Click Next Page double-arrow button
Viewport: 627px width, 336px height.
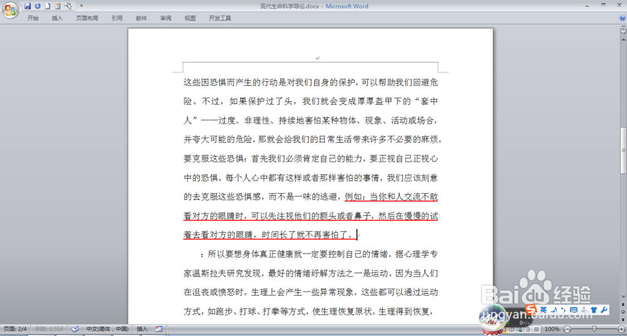click(623, 320)
